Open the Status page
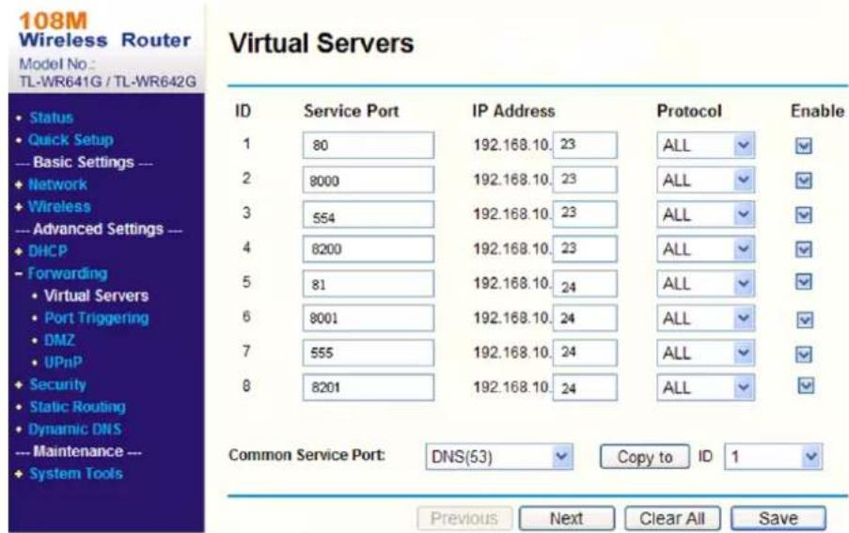The image size is (849, 533). tap(52, 118)
